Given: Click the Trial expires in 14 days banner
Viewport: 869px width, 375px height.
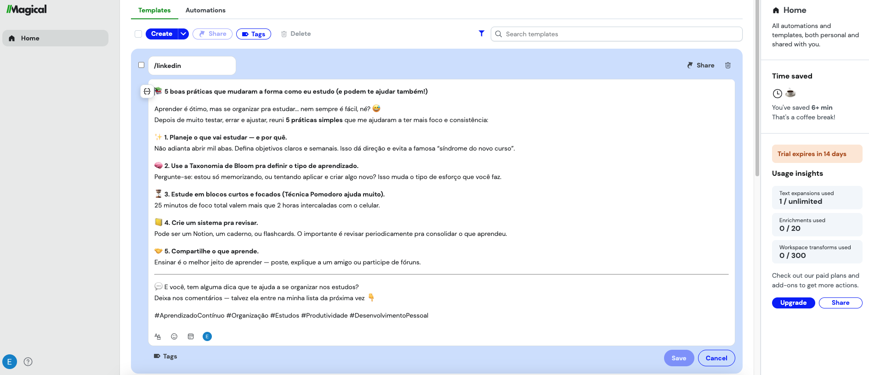Looking at the screenshot, I should point(817,154).
